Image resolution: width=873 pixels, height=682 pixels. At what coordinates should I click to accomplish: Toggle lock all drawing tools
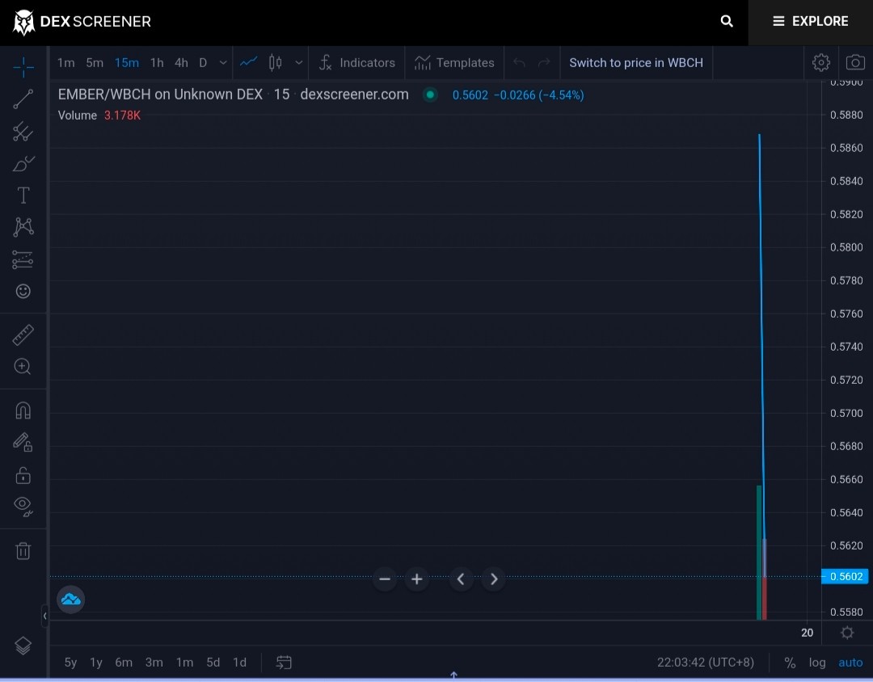(x=23, y=475)
